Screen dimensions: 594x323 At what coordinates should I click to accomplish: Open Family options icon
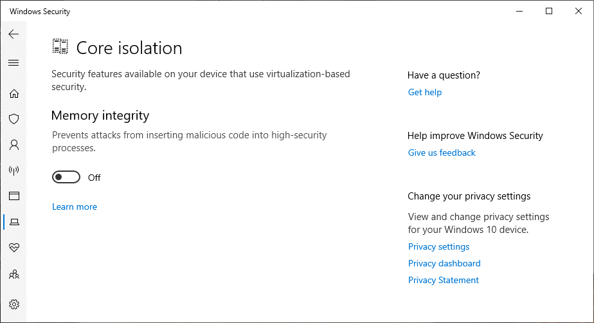pos(14,275)
